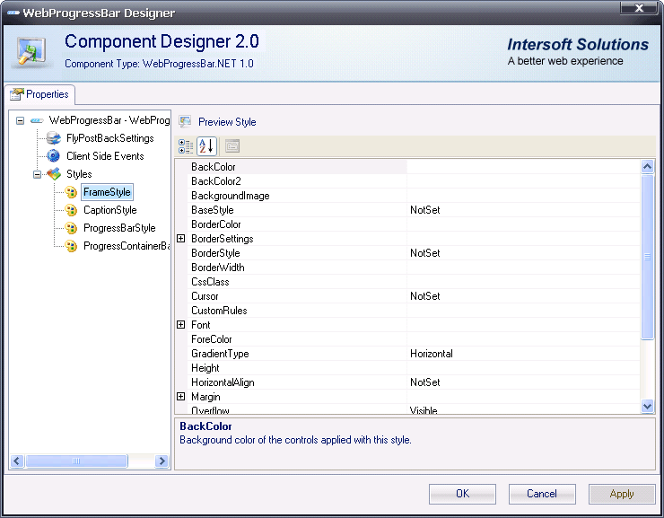Collapse the WebProgressBar root tree node
664x518 pixels.
pyautogui.click(x=20, y=120)
